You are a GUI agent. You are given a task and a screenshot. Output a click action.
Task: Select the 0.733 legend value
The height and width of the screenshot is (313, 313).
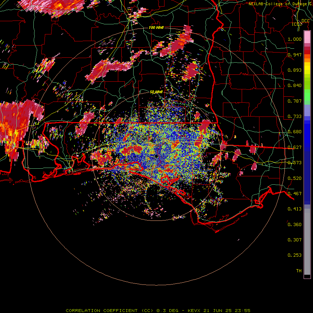[295, 117]
